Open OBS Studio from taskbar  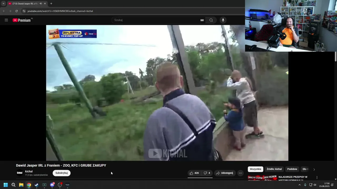point(60,185)
